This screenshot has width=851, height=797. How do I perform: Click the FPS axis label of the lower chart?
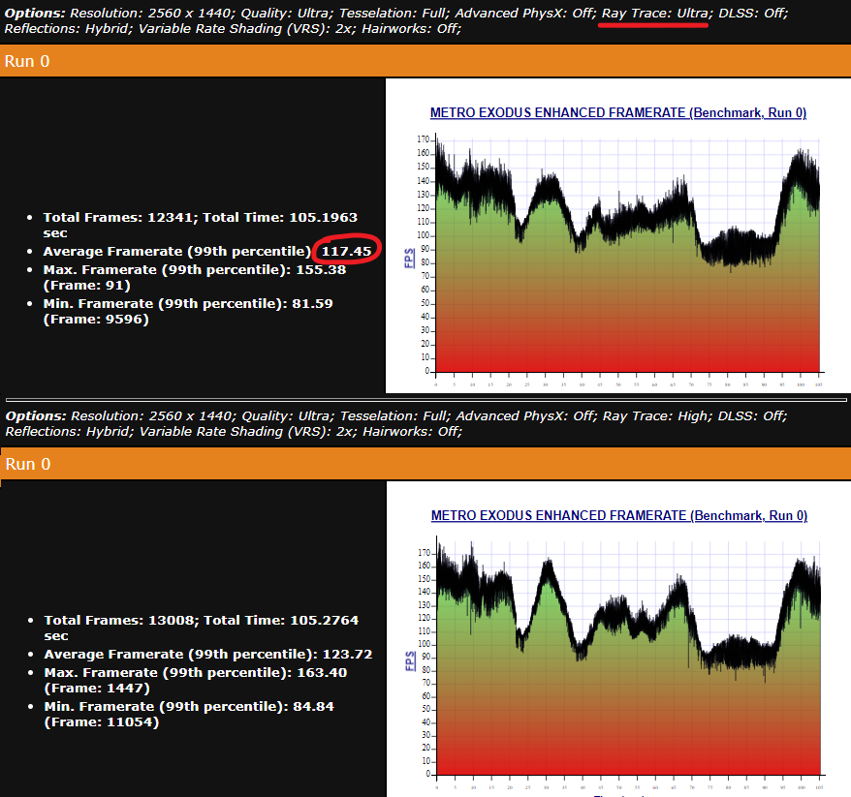point(410,660)
